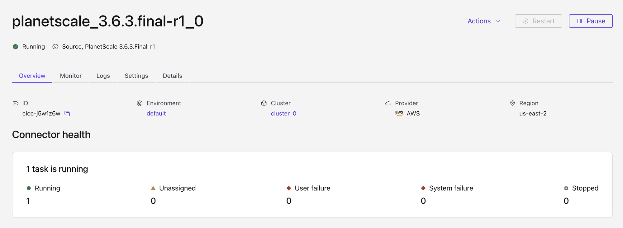Click the Restart button
Screen dimensions: 623x228
coord(538,21)
